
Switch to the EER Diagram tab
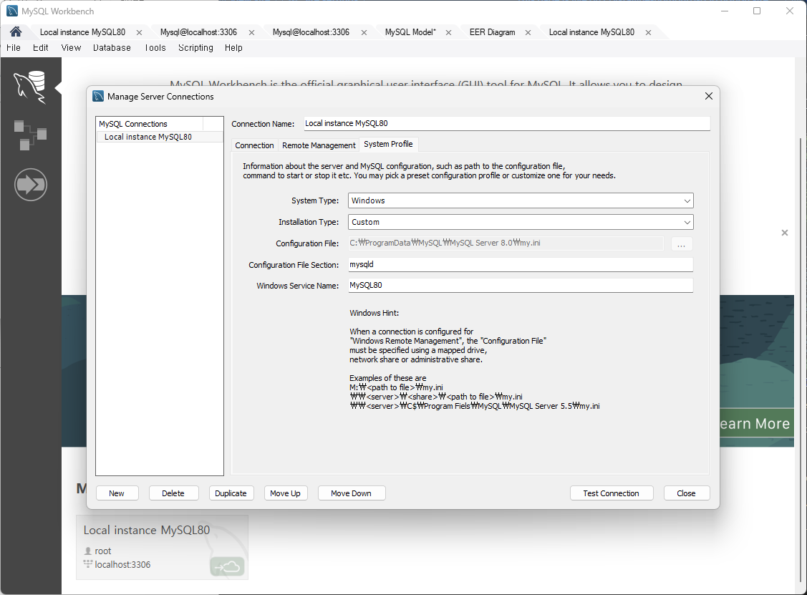click(x=492, y=32)
